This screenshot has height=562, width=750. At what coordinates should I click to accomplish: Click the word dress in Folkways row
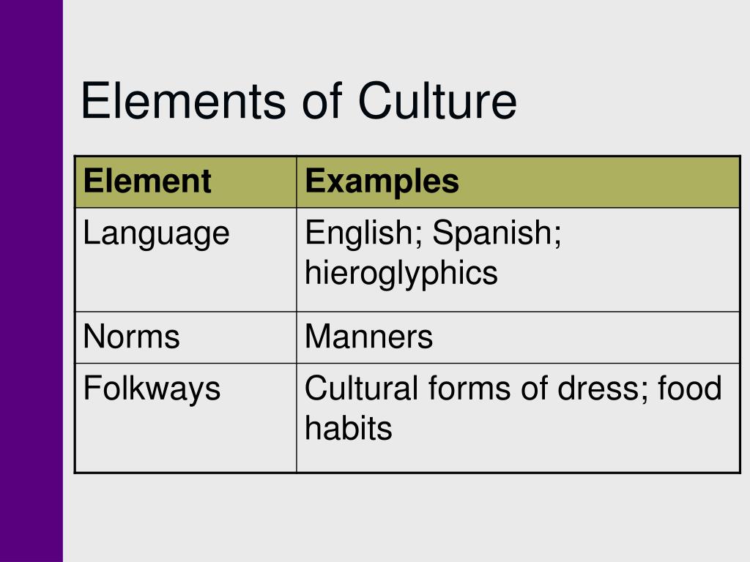[598, 388]
